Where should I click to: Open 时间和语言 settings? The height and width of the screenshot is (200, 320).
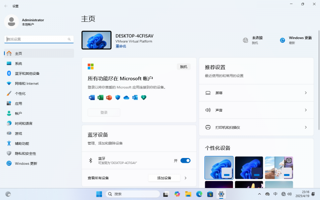pos(39,124)
